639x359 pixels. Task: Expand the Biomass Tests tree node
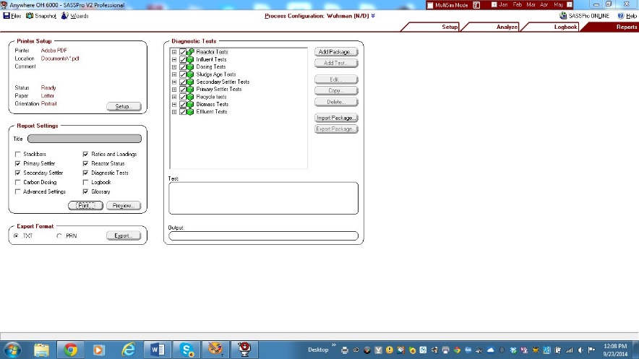174,105
